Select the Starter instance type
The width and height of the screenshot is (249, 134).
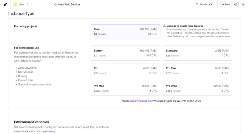(x=125, y=53)
